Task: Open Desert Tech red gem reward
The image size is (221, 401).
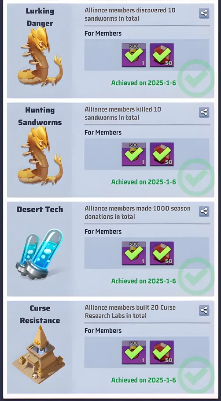Action: click(162, 253)
